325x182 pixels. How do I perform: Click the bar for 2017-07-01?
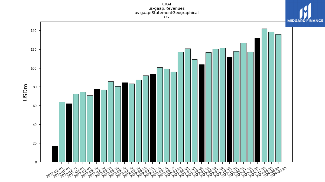pos(83,127)
